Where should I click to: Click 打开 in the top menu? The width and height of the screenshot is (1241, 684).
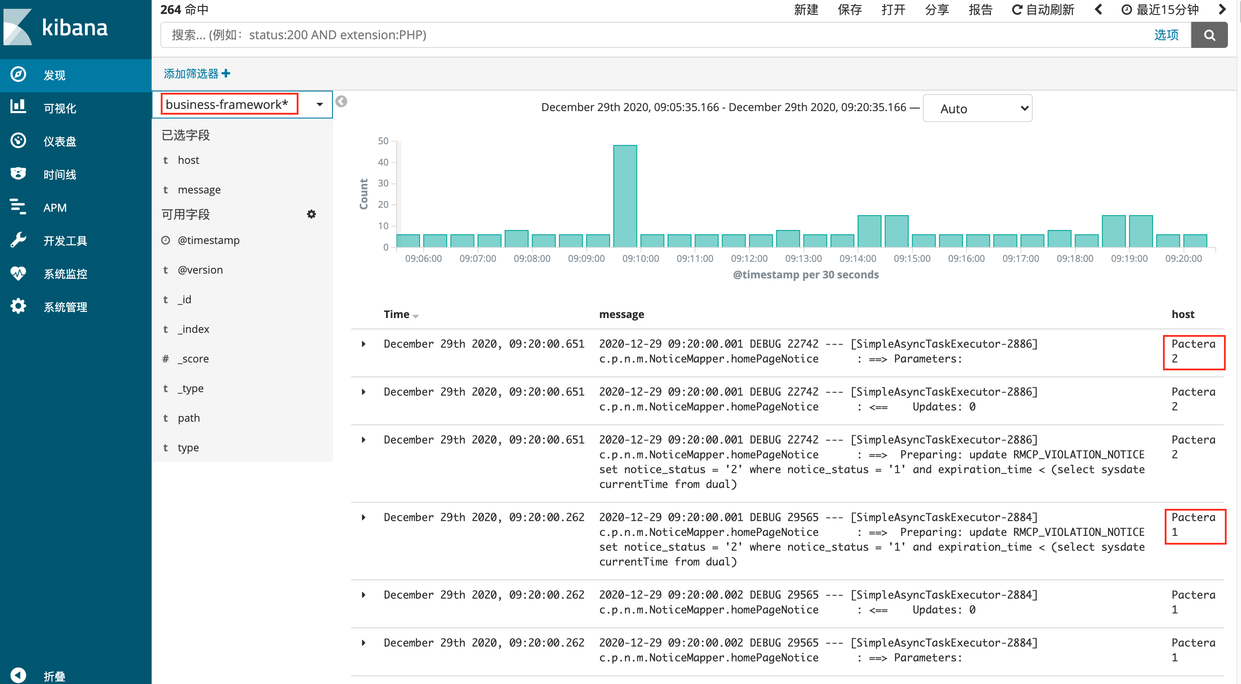(x=893, y=10)
